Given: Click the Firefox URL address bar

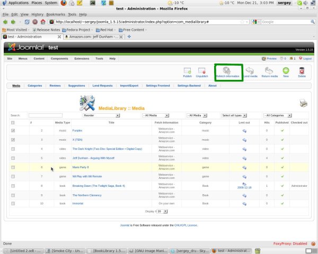Looking at the screenshot, I should click(x=149, y=22).
